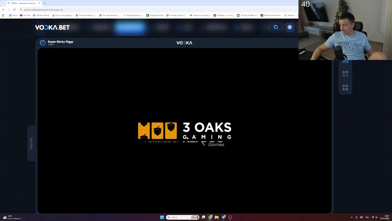Open the Chrome apps grid shortcut

3,15
